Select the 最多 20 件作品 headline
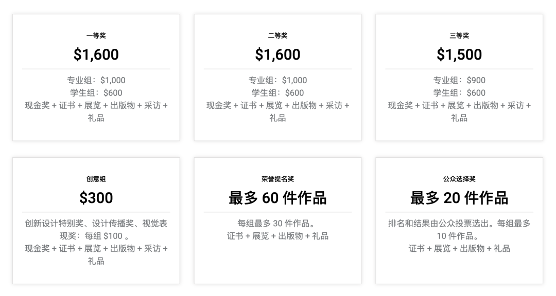The width and height of the screenshot is (556, 296). (x=459, y=198)
